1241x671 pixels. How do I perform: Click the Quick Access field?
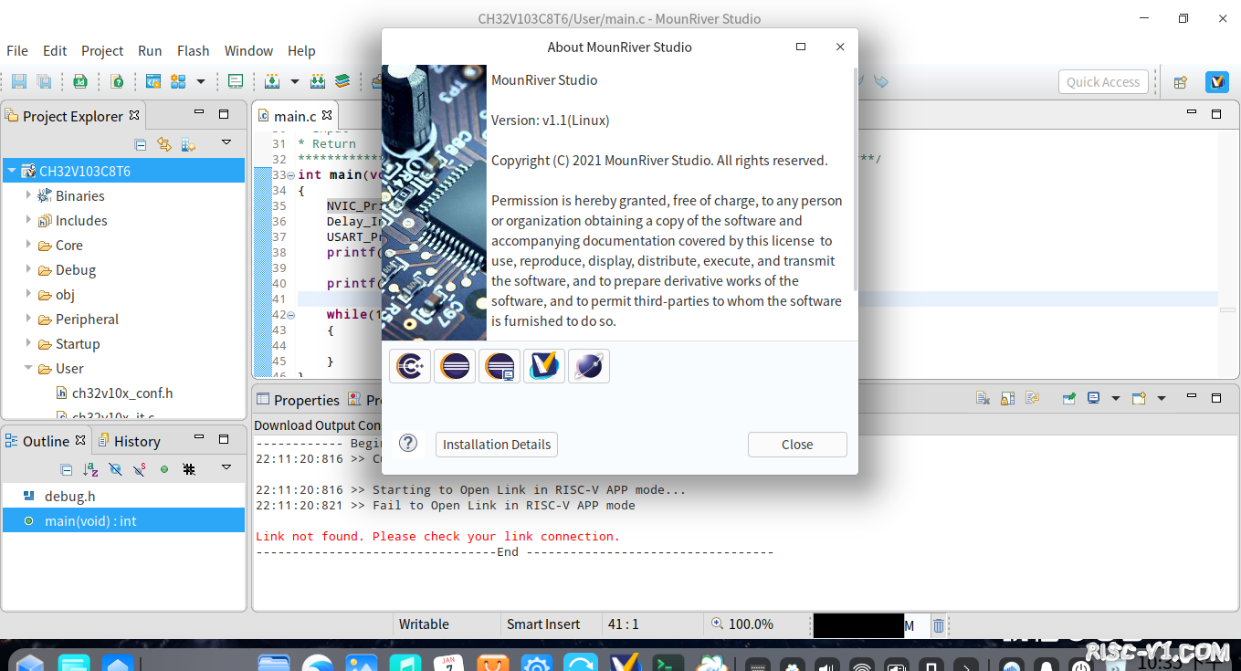(x=1102, y=82)
